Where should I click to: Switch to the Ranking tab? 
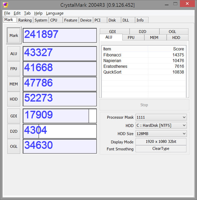(25, 20)
